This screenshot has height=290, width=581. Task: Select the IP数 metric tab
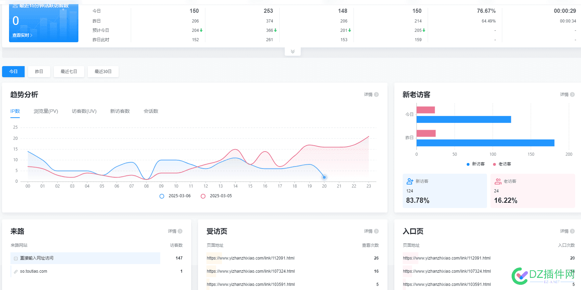coord(15,111)
